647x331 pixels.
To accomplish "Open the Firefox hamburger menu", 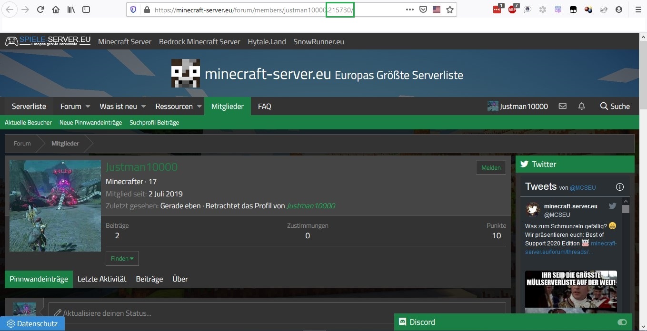I will tap(638, 10).
